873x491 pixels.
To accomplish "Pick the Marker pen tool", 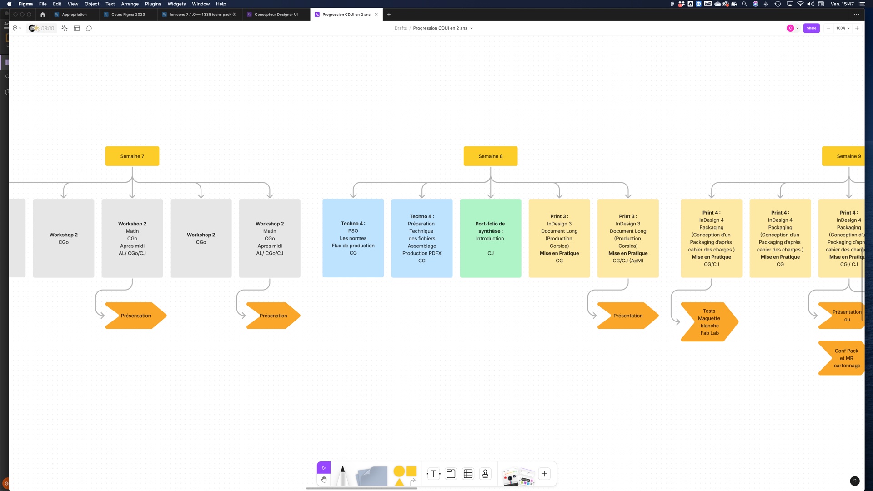I will point(342,475).
